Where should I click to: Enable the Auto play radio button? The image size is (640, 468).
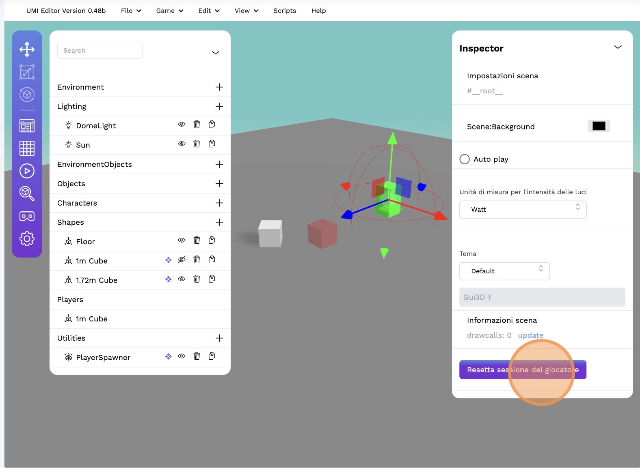(x=465, y=159)
